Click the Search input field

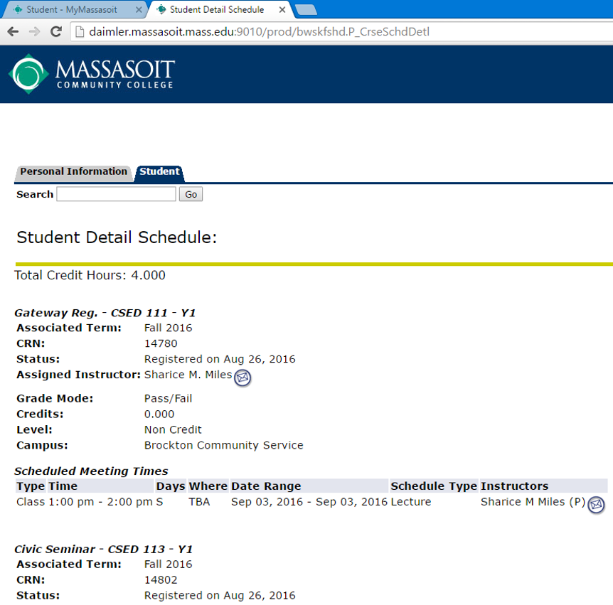(x=116, y=194)
